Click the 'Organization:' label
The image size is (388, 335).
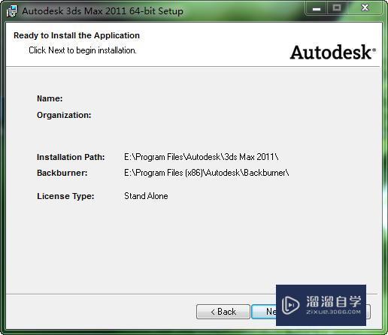click(x=64, y=115)
